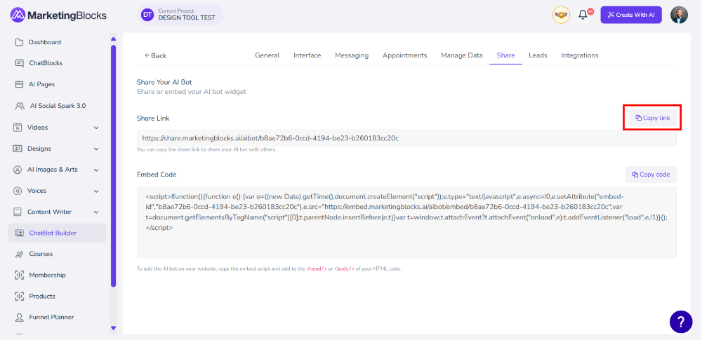Open the Products section
This screenshot has width=702, height=340.
pyautogui.click(x=42, y=296)
